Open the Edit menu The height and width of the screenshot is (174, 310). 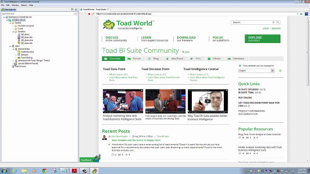8,5
